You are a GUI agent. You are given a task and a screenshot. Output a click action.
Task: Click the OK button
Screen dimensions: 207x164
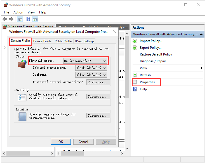[x=61, y=142]
